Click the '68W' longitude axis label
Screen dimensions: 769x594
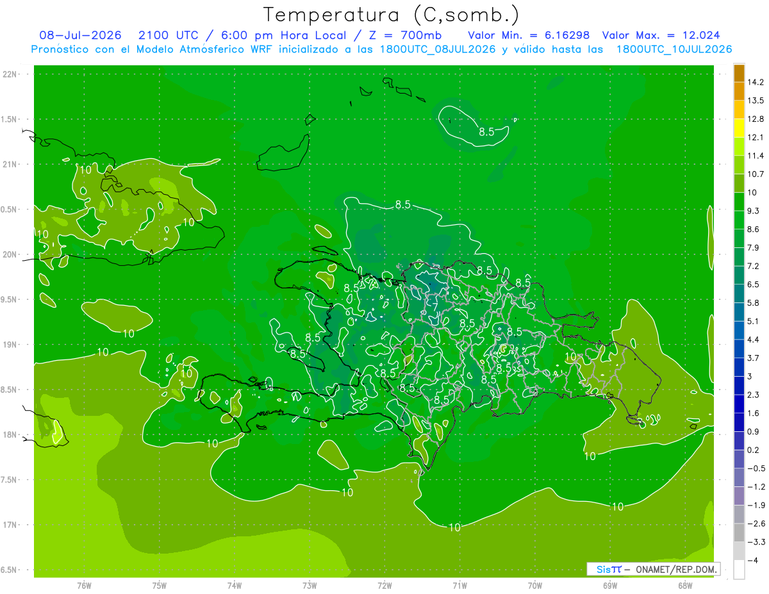pyautogui.click(x=685, y=586)
